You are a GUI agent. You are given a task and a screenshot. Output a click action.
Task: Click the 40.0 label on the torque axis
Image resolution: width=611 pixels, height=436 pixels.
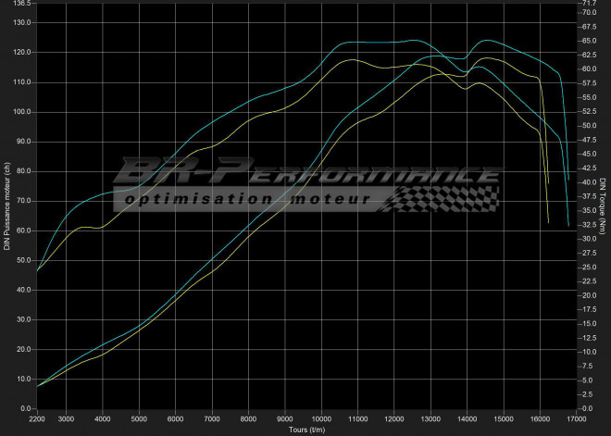pyautogui.click(x=587, y=182)
